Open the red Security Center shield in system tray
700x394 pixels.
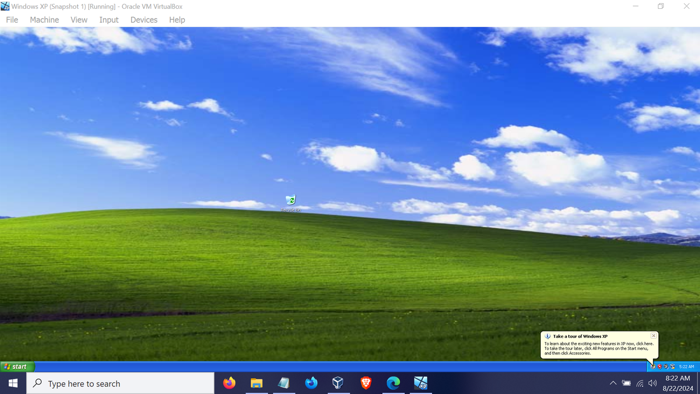tap(660, 367)
